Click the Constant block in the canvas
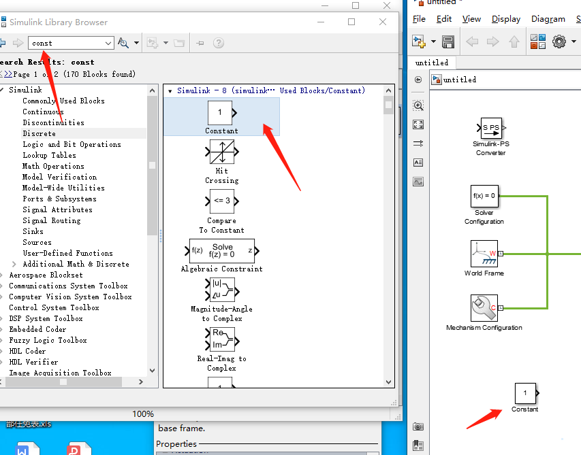The height and width of the screenshot is (455, 581). [524, 393]
